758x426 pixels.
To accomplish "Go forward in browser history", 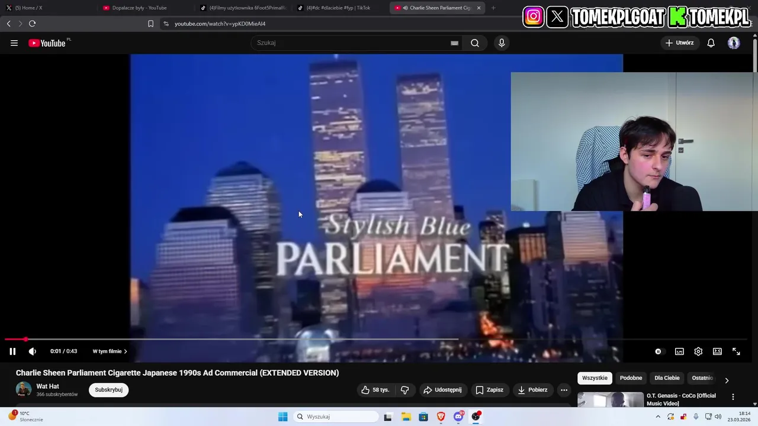I will pos(20,24).
